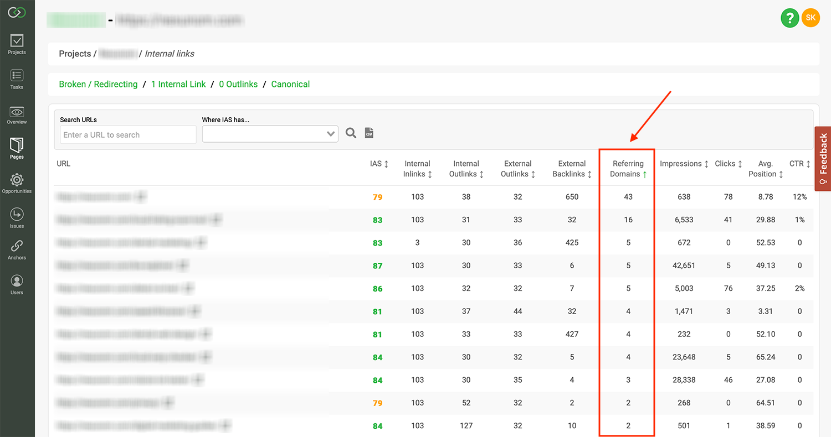Image resolution: width=831 pixels, height=437 pixels.
Task: Open Issues in the sidebar
Action: (x=17, y=218)
